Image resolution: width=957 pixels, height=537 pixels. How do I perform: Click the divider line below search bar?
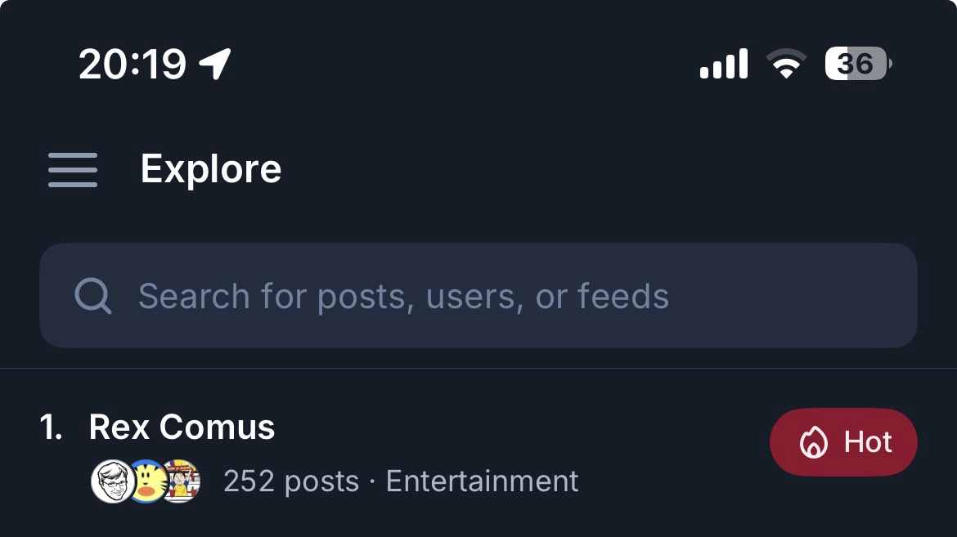pyautogui.click(x=478, y=369)
